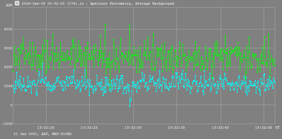Select the 13:32:30 time axis label
282x139 pixels.
point(133,127)
